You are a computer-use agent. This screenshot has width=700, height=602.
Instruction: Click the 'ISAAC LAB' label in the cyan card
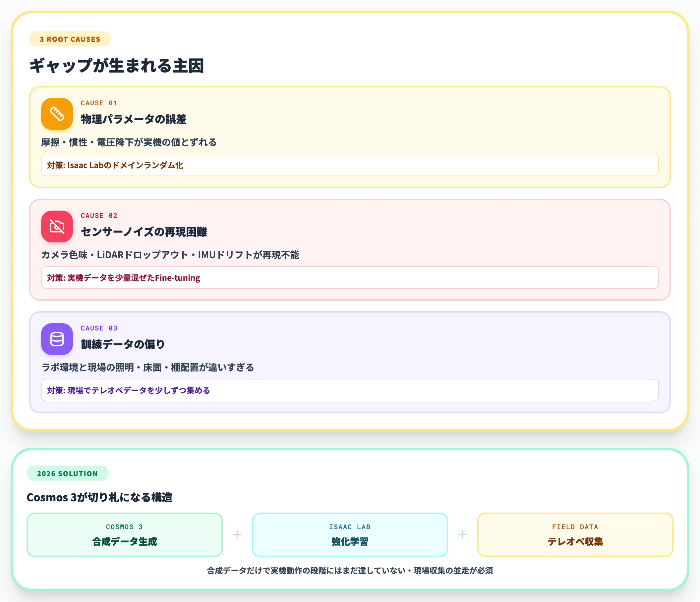(x=350, y=527)
